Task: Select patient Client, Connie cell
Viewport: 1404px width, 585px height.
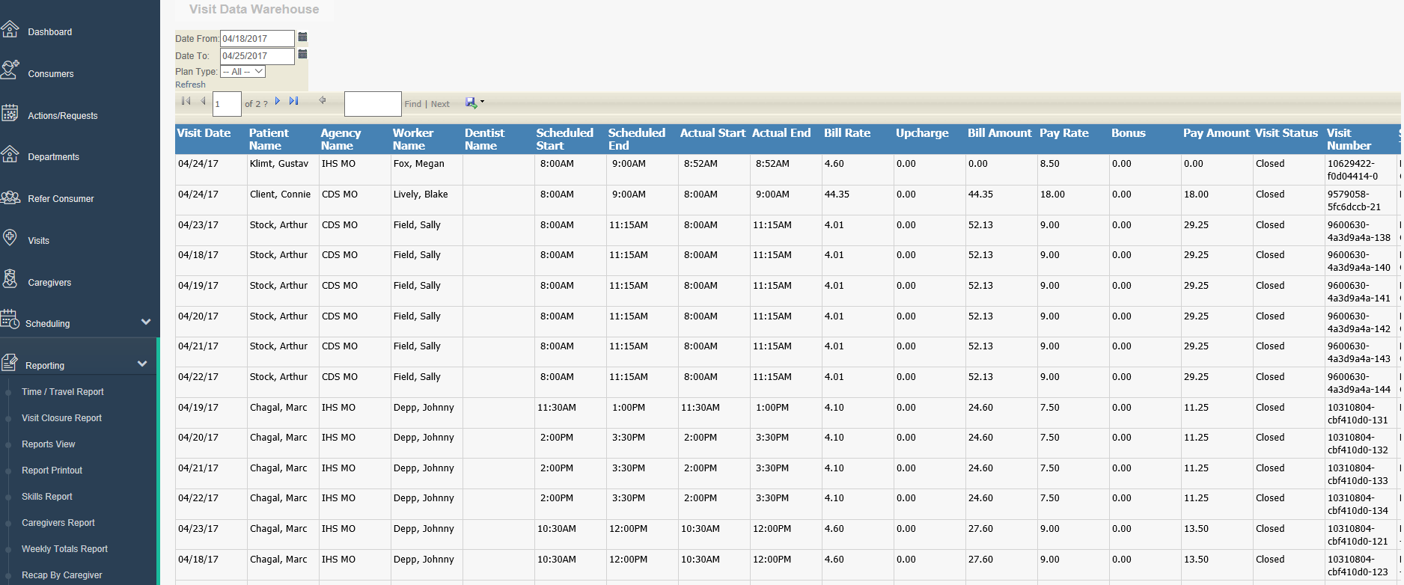Action: [x=283, y=200]
